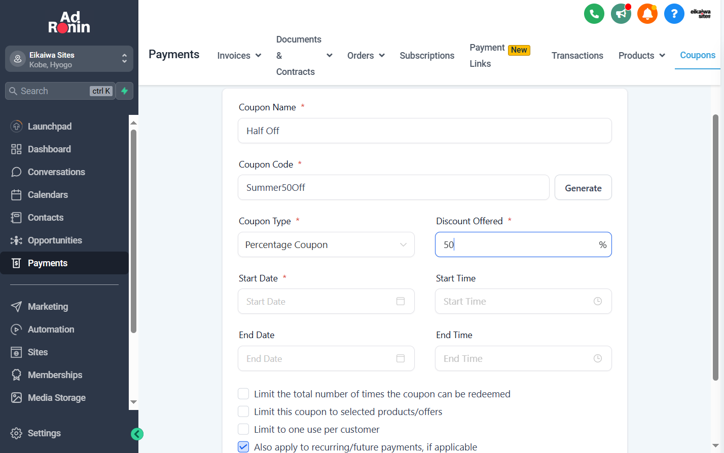Viewport: 724px width, 453px height.
Task: Open the Eikaiwa Sites account switcher
Action: (x=69, y=59)
